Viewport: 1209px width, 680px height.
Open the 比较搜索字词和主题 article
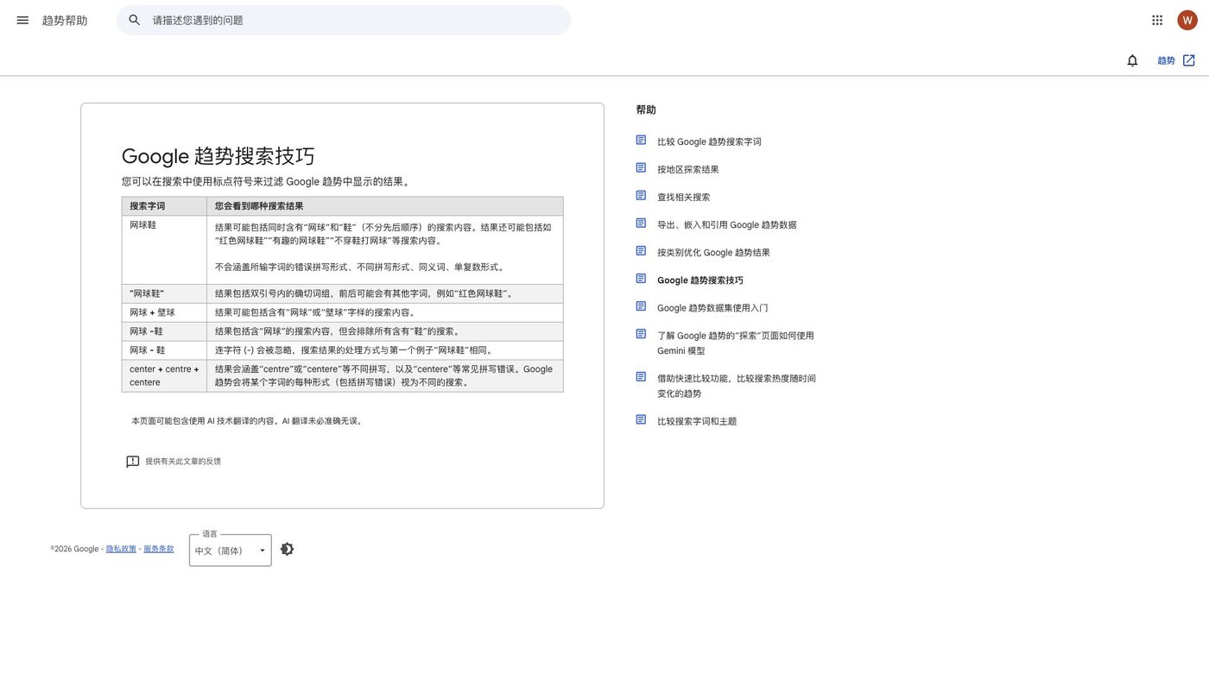coord(697,421)
